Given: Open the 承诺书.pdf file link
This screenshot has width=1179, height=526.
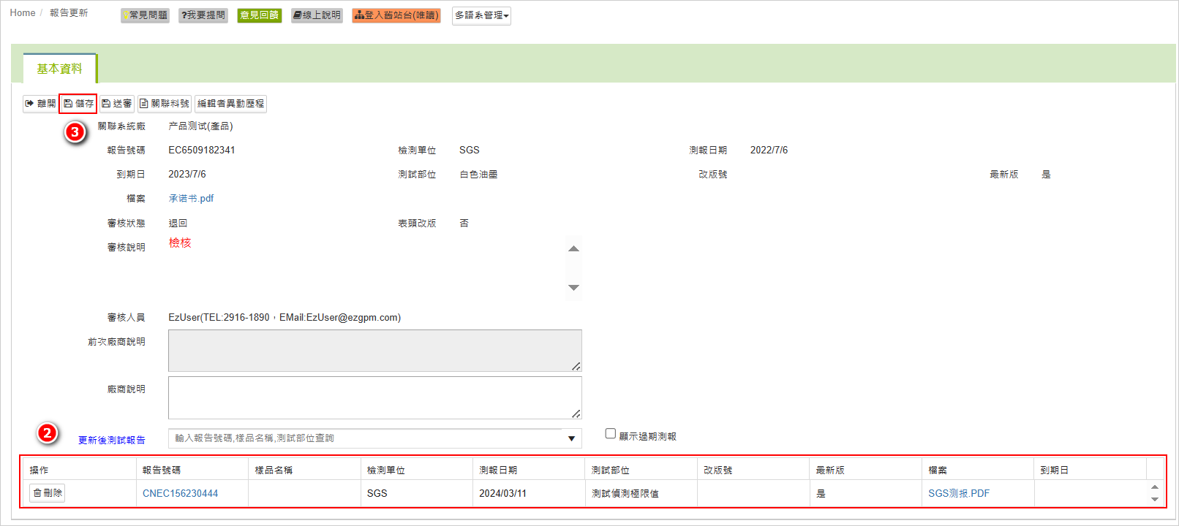Looking at the screenshot, I should (x=191, y=199).
